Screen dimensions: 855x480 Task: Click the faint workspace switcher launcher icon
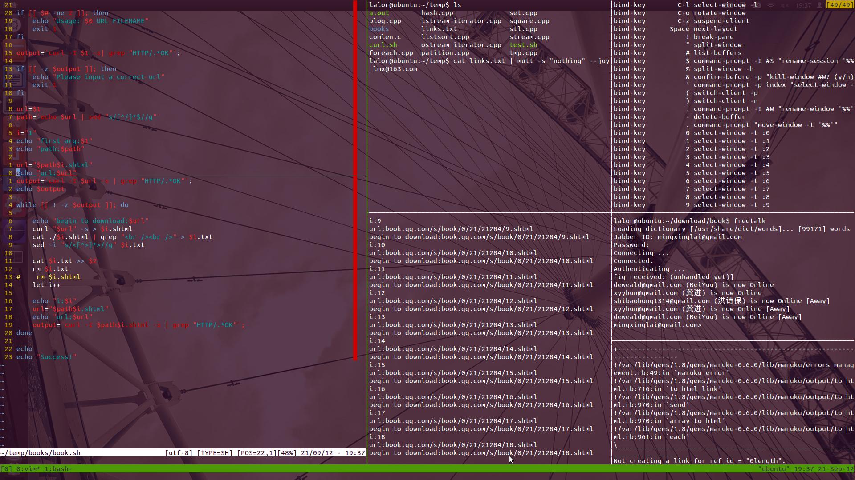[x=14, y=258]
